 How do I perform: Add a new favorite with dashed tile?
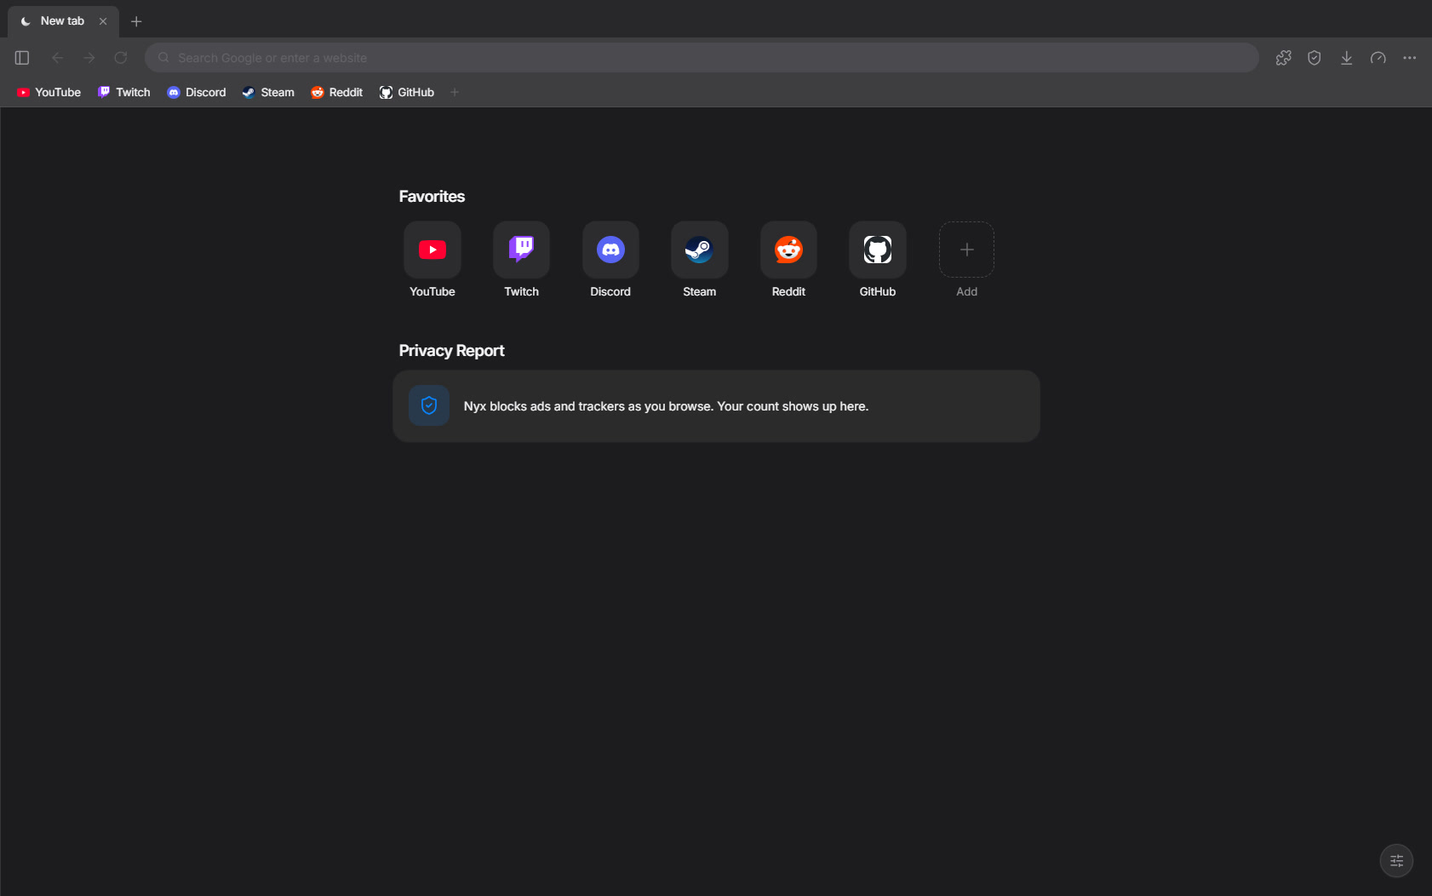click(966, 250)
